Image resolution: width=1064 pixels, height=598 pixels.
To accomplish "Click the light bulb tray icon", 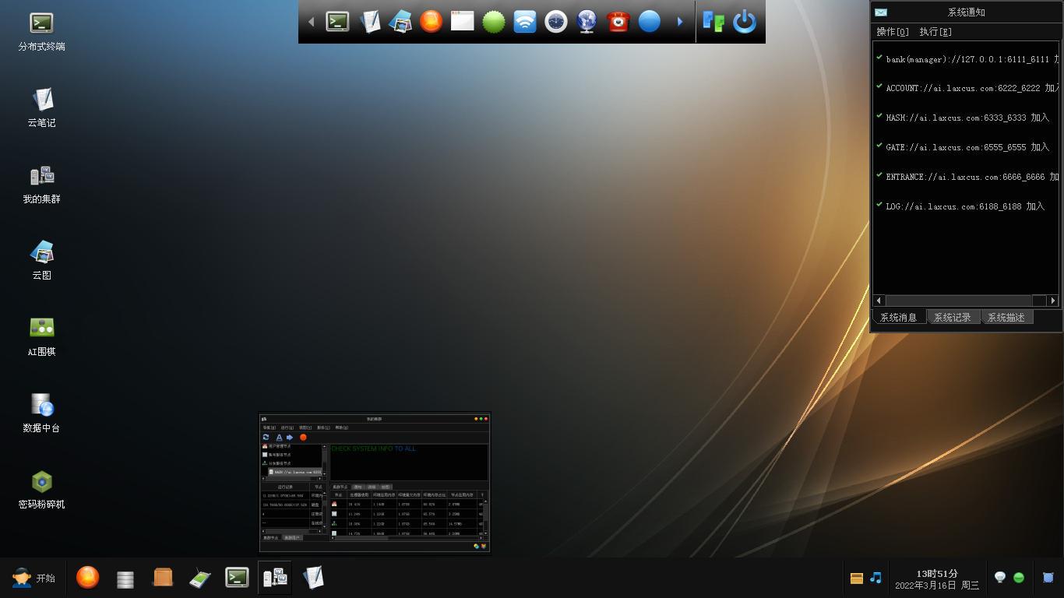I will pyautogui.click(x=1000, y=578).
